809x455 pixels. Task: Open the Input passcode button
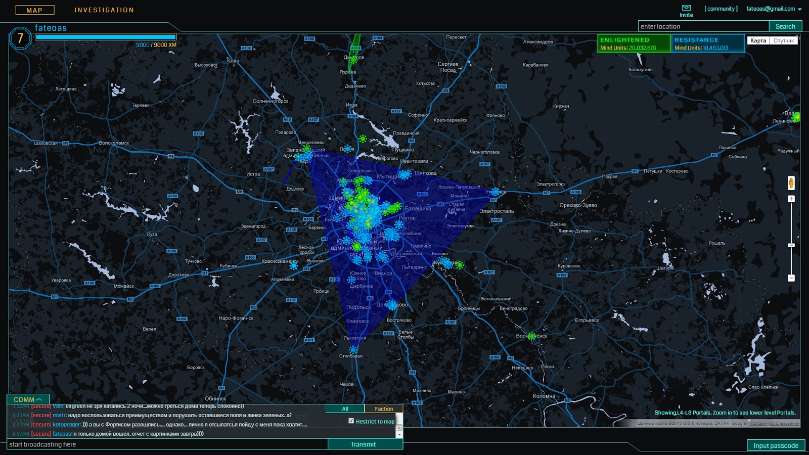click(x=776, y=445)
